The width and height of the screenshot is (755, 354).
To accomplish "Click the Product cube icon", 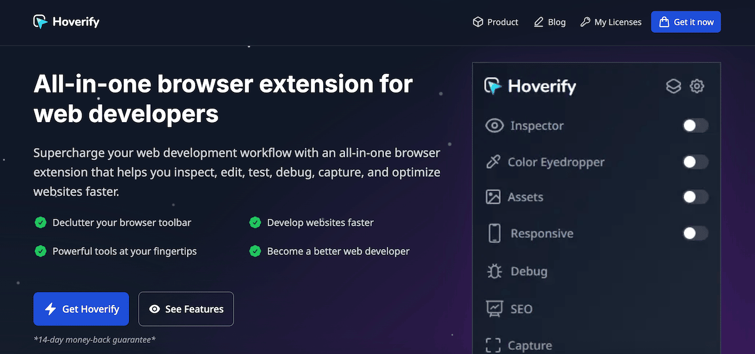I will click(478, 22).
